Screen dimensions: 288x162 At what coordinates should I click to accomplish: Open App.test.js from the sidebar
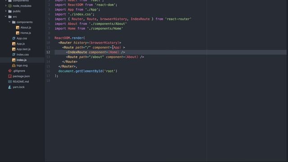(23, 49)
